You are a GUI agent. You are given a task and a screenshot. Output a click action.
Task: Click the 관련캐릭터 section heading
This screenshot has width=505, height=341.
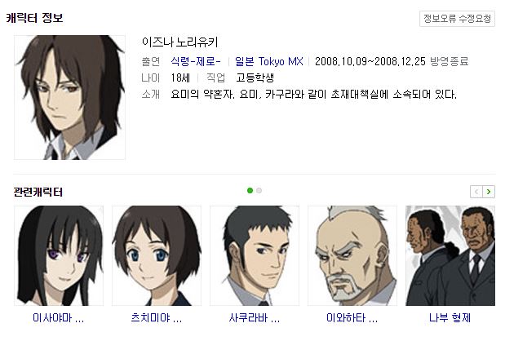tap(38, 192)
